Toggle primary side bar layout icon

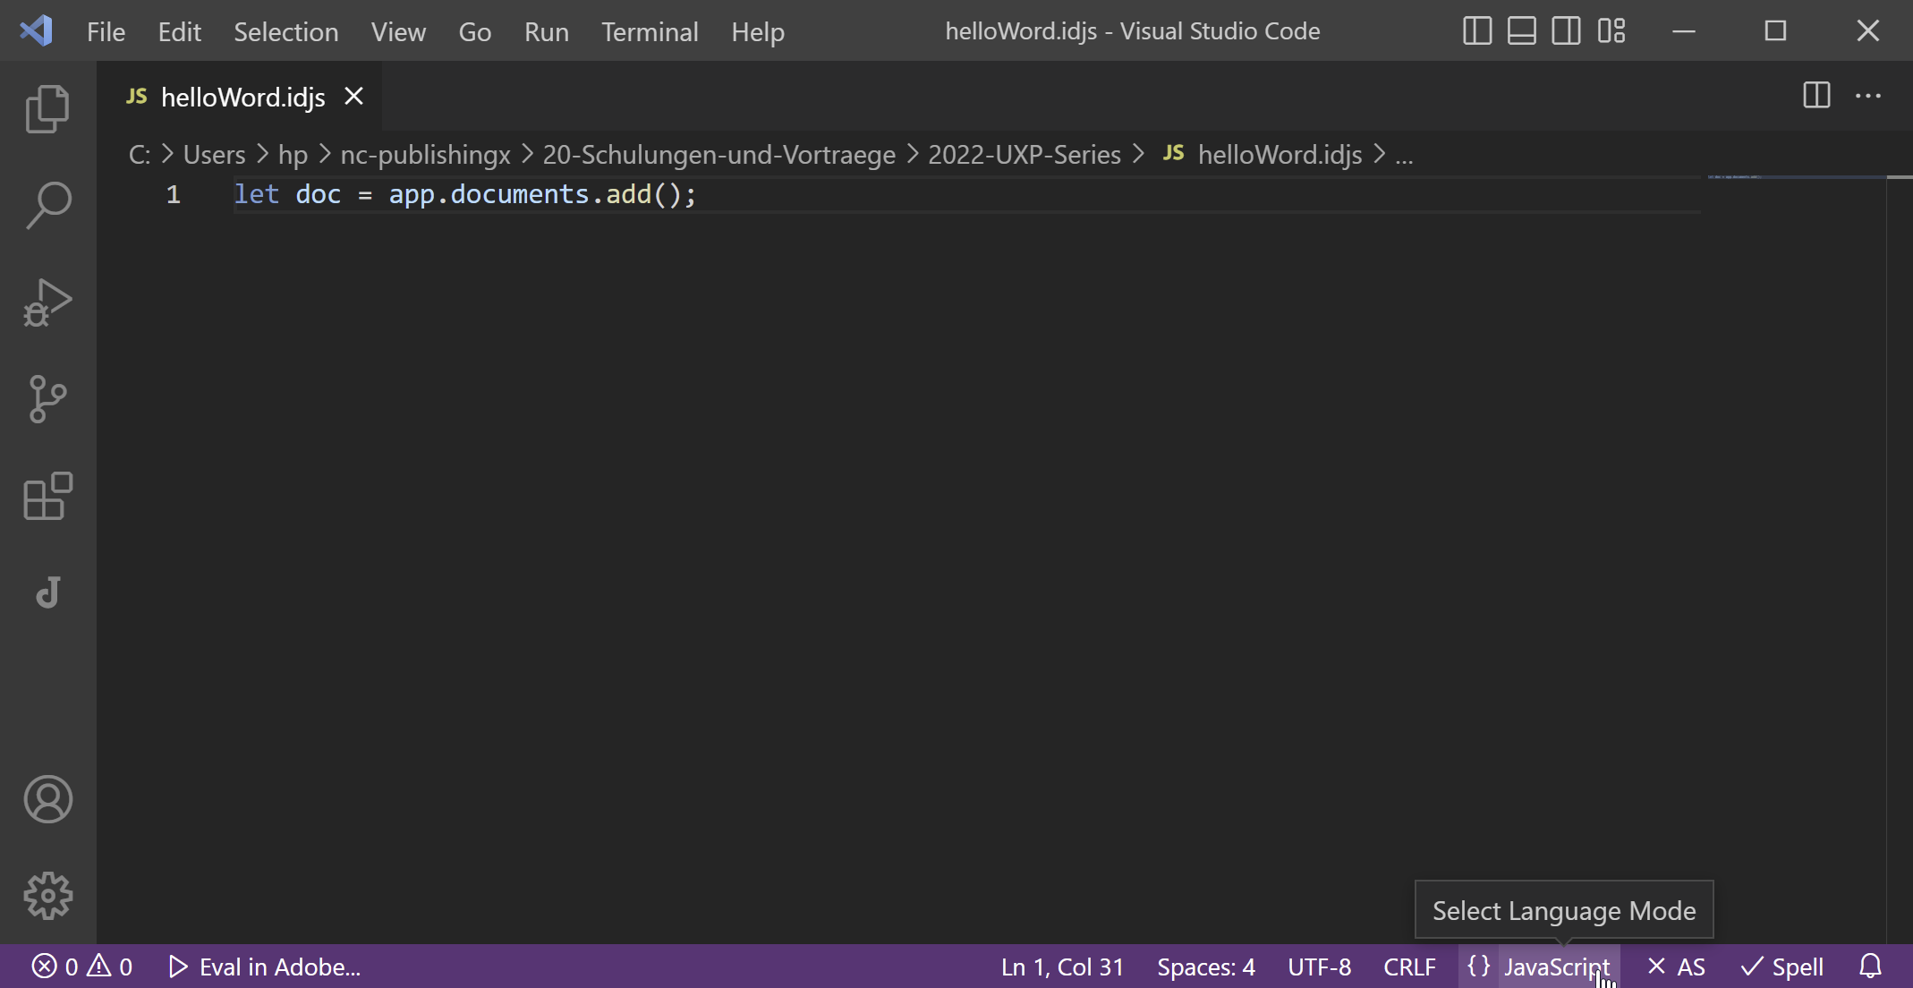pos(1477,31)
